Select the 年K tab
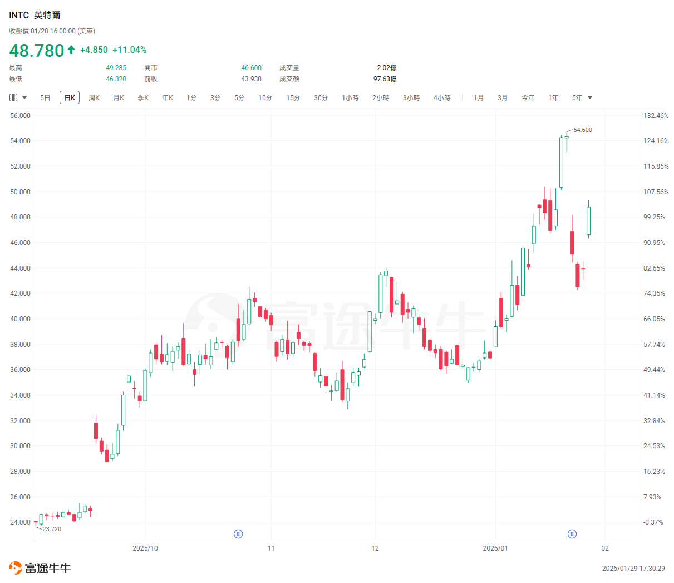The height and width of the screenshot is (583, 674). [167, 97]
